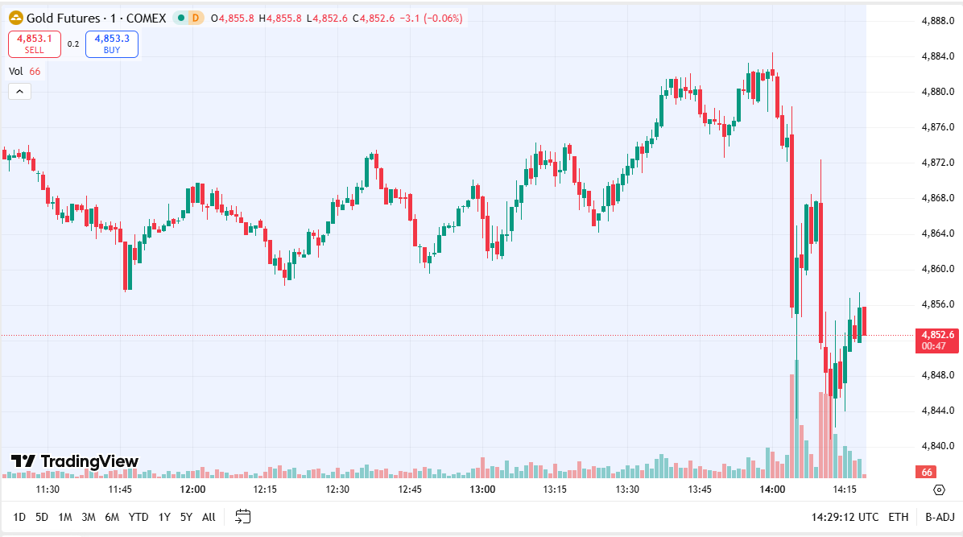Open the Go to date calendar icon

click(x=243, y=517)
